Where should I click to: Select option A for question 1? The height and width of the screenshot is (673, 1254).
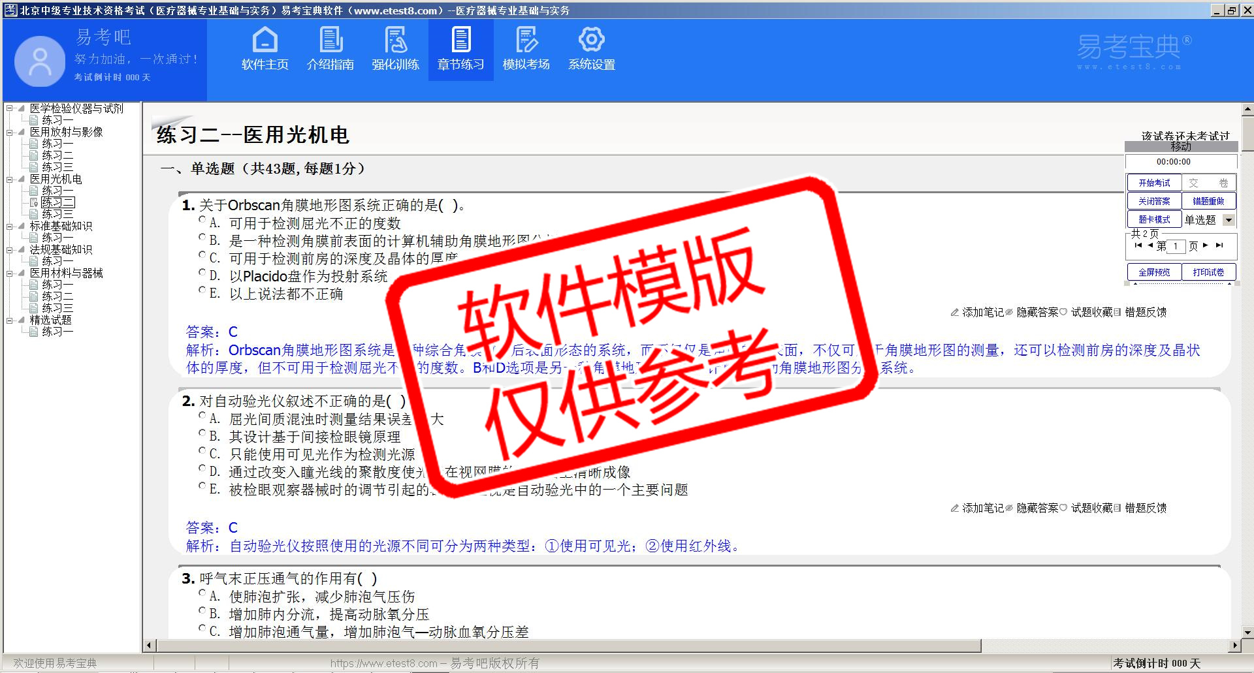point(202,221)
